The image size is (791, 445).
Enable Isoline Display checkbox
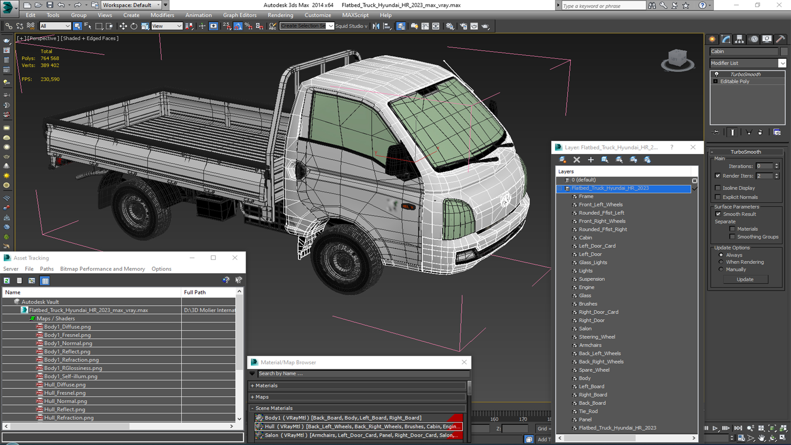pyautogui.click(x=718, y=188)
